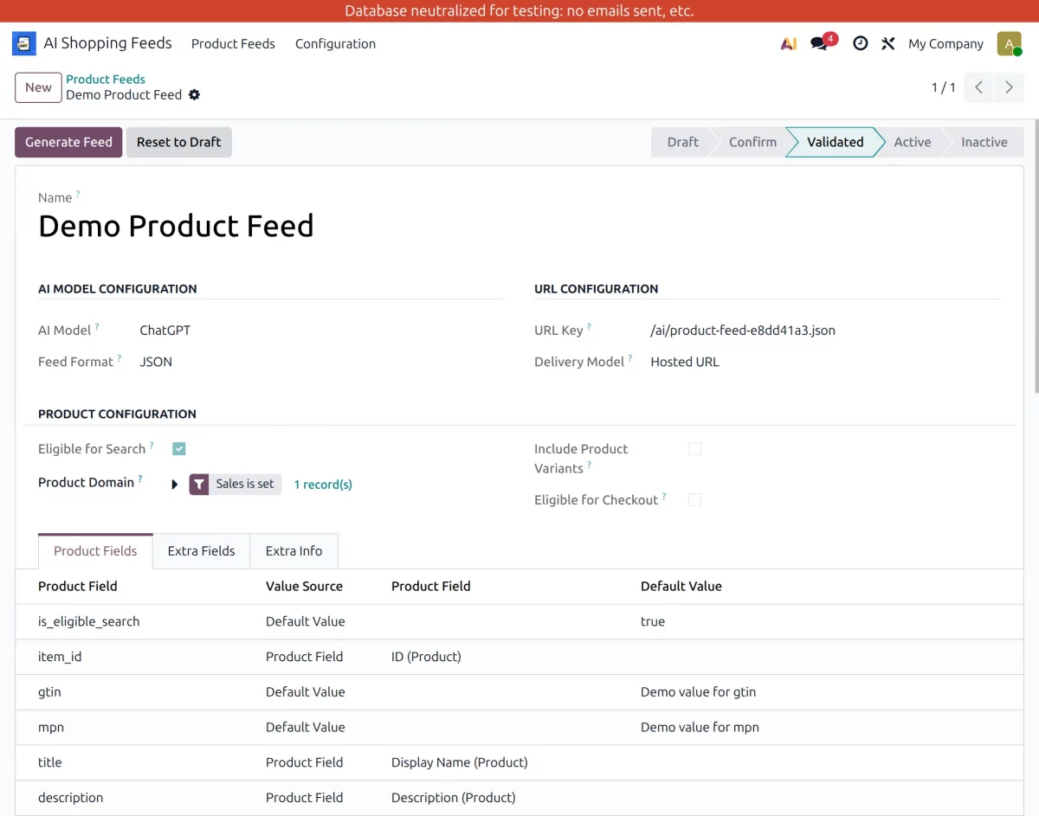Open the activities clock icon
The image size is (1039, 816).
click(x=860, y=43)
